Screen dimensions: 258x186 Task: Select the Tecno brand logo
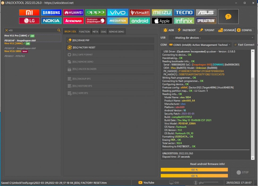[x=184, y=12]
